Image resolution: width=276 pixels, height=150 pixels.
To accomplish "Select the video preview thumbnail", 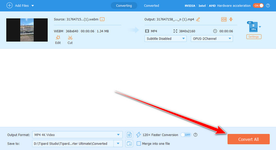I will click(x=27, y=30).
